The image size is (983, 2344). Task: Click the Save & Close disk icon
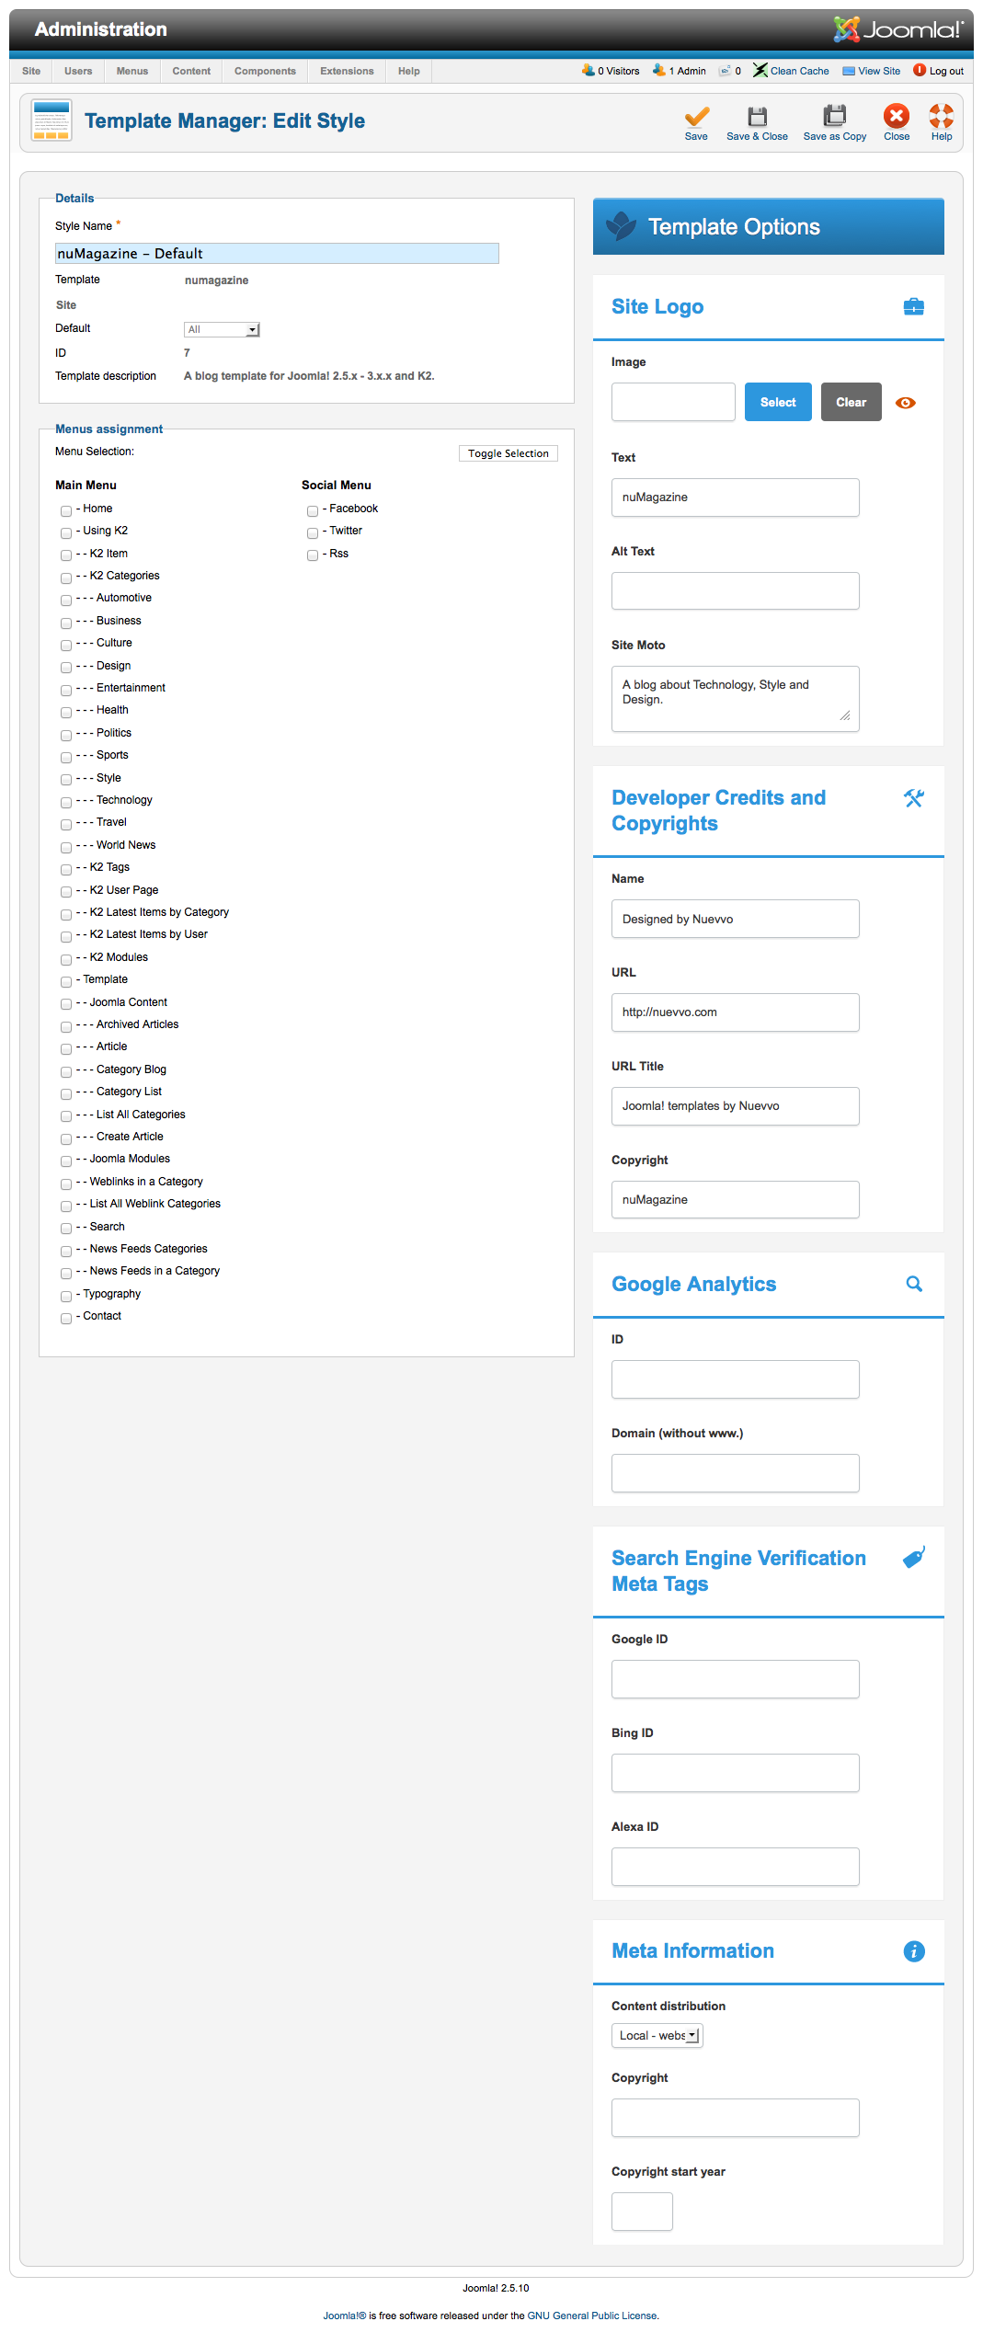[x=757, y=116]
